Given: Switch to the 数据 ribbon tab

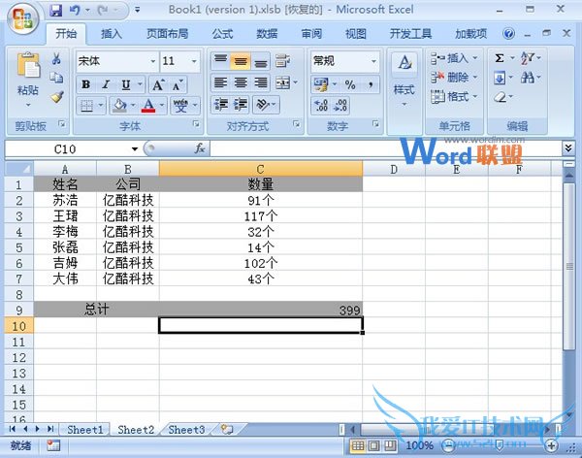Looking at the screenshot, I should (x=267, y=34).
